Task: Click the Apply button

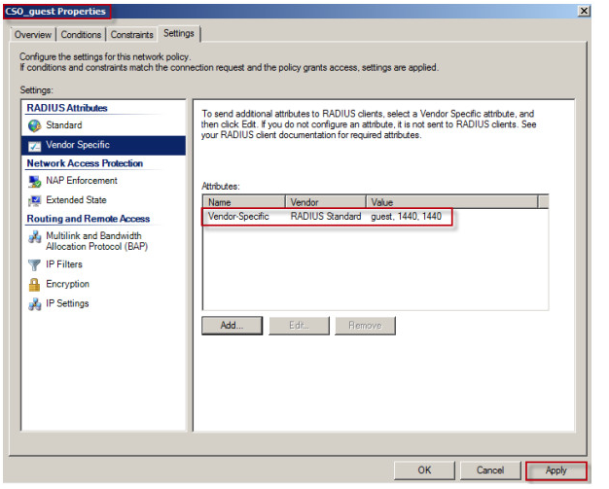Action: coord(555,471)
